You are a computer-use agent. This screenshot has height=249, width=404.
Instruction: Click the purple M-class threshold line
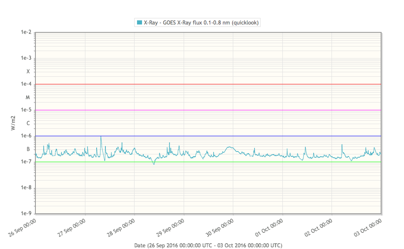208,110
